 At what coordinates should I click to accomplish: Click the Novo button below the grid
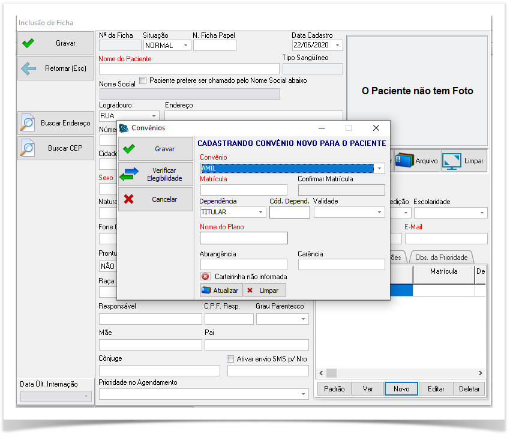[x=401, y=389]
